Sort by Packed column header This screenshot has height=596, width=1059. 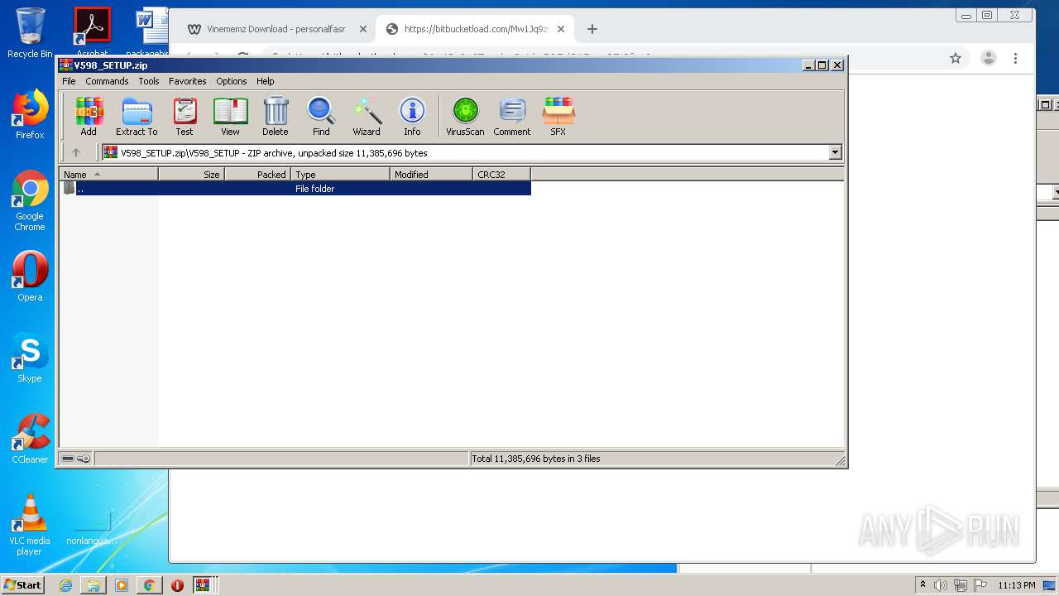pyautogui.click(x=257, y=175)
